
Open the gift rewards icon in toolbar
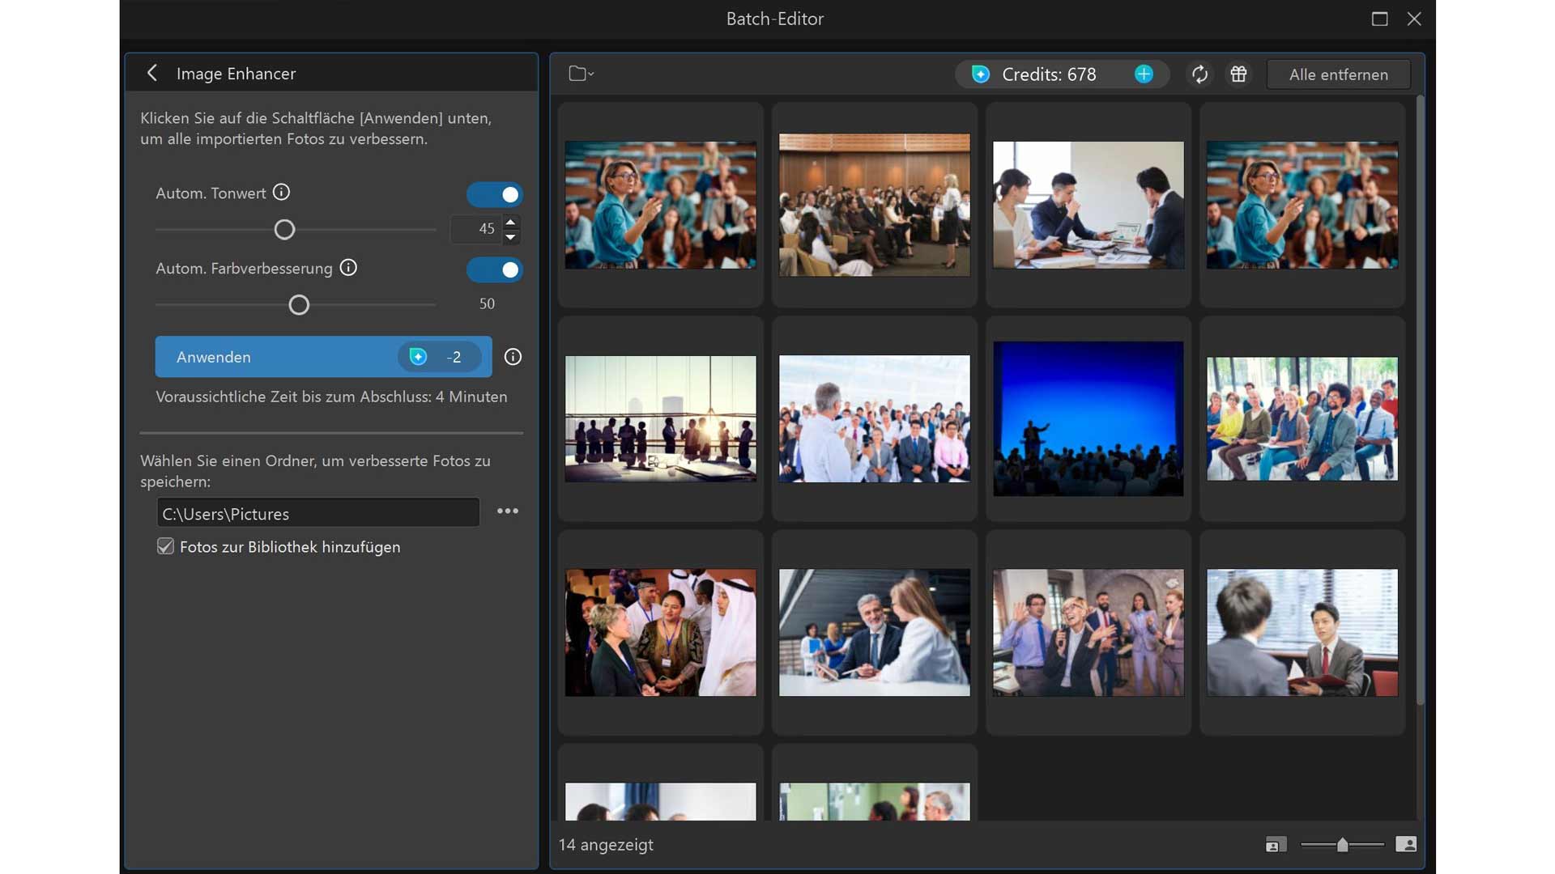pos(1238,74)
